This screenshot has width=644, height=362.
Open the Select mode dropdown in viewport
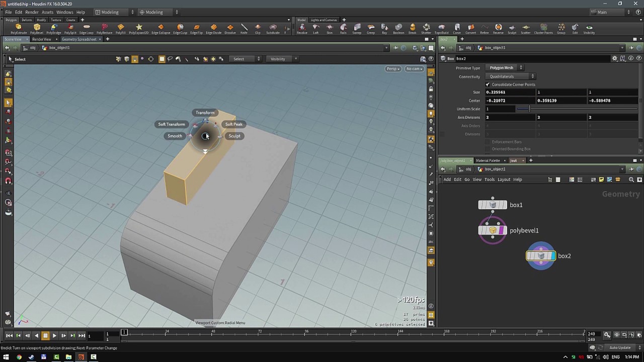[x=246, y=59]
